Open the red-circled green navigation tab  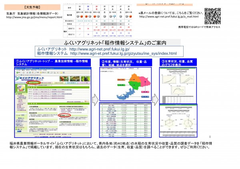(x=34, y=83)
